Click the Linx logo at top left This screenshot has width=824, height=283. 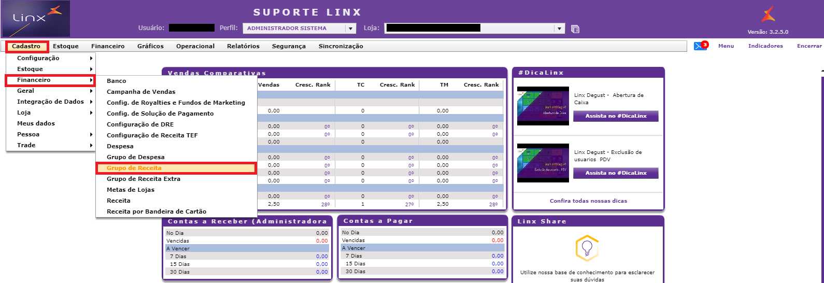coord(36,19)
